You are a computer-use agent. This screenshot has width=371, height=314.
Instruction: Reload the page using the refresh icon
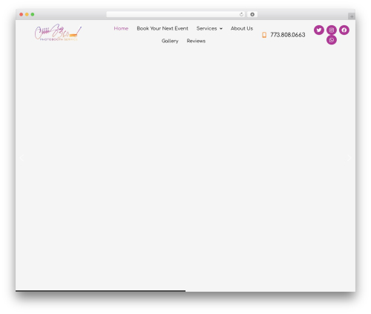coord(241,14)
